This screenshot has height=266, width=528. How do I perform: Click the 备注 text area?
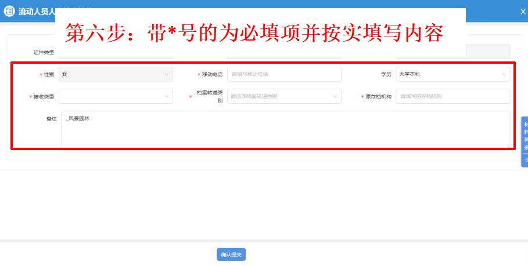coord(286,130)
